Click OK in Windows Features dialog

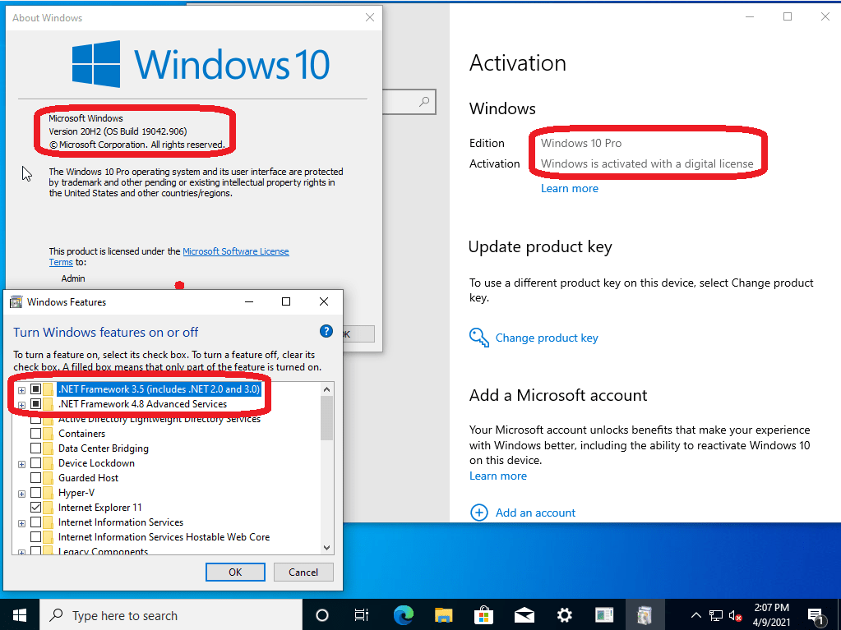(x=235, y=573)
